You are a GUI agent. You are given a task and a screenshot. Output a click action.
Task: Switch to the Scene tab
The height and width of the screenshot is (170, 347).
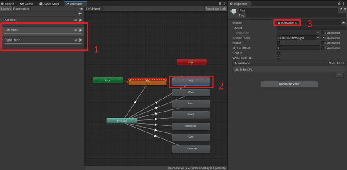point(8,4)
